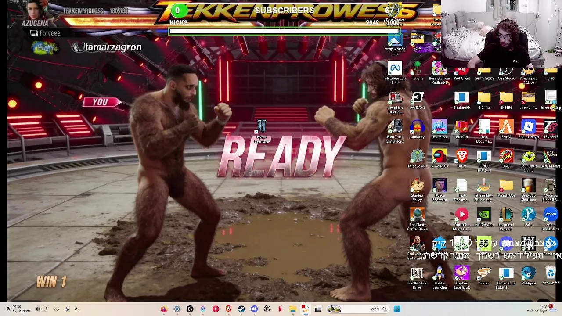Image resolution: width=562 pixels, height=316 pixels.
Task: Launch Vortex mod manager shortcut
Action: point(484,276)
